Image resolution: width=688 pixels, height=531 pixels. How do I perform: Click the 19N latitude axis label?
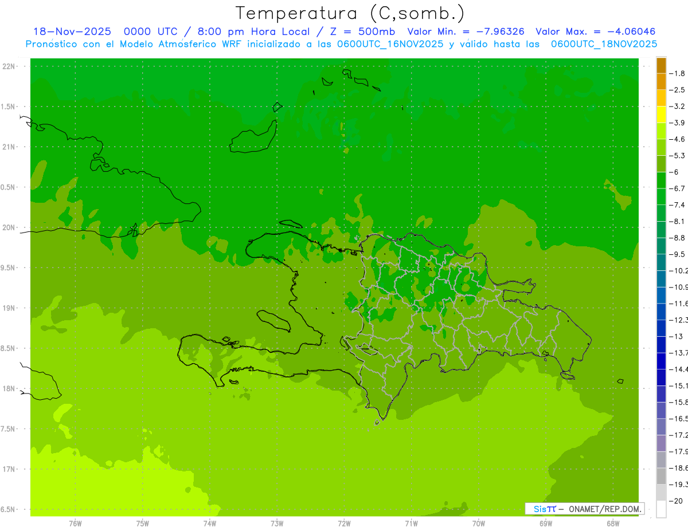point(9,308)
